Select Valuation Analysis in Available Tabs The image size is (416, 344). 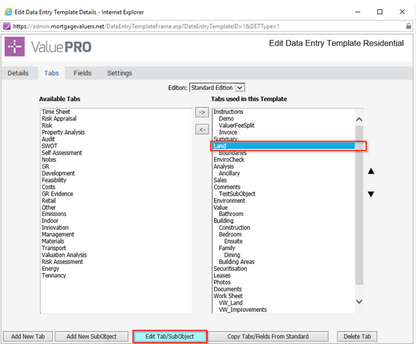[x=64, y=255]
